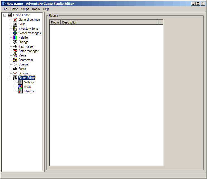Open the Room menu

pyautogui.click(x=36, y=9)
